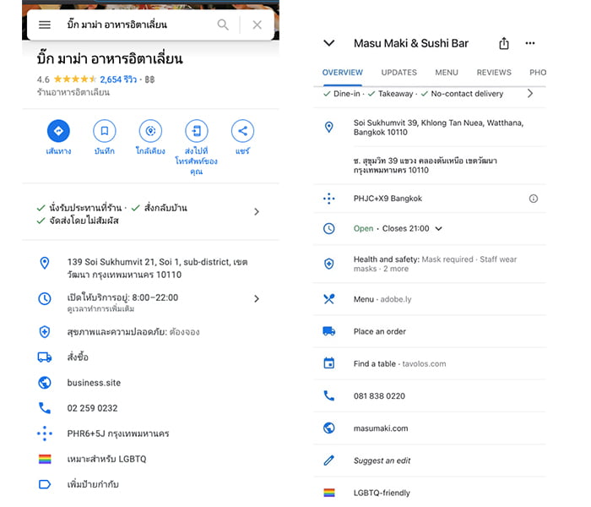Click rainbow flag beside เหมาะสำหรับ LGBTQ
591x507 pixels.
(45, 459)
